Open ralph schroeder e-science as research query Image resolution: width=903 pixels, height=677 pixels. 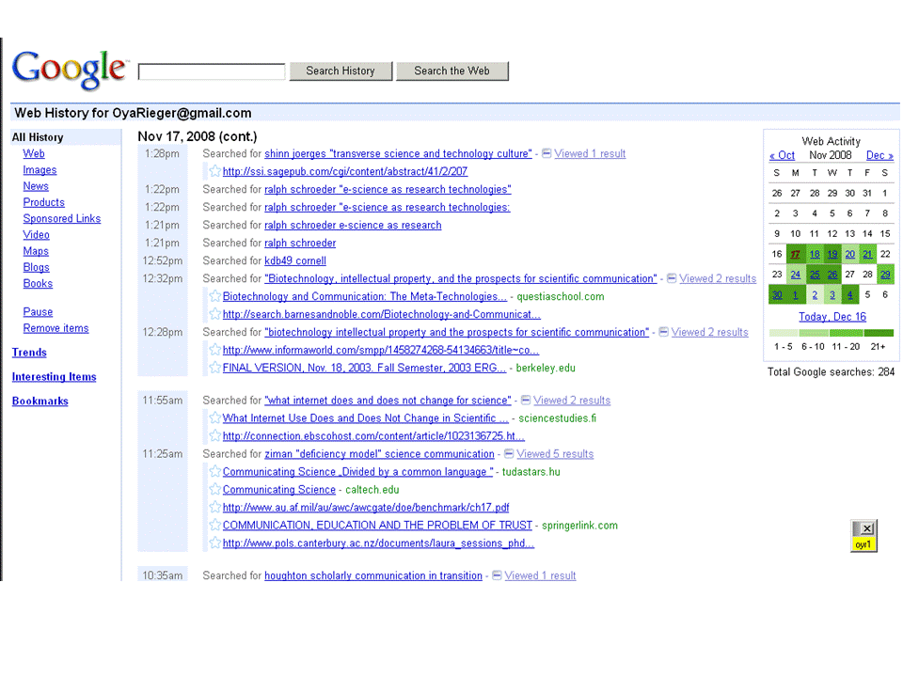[353, 225]
